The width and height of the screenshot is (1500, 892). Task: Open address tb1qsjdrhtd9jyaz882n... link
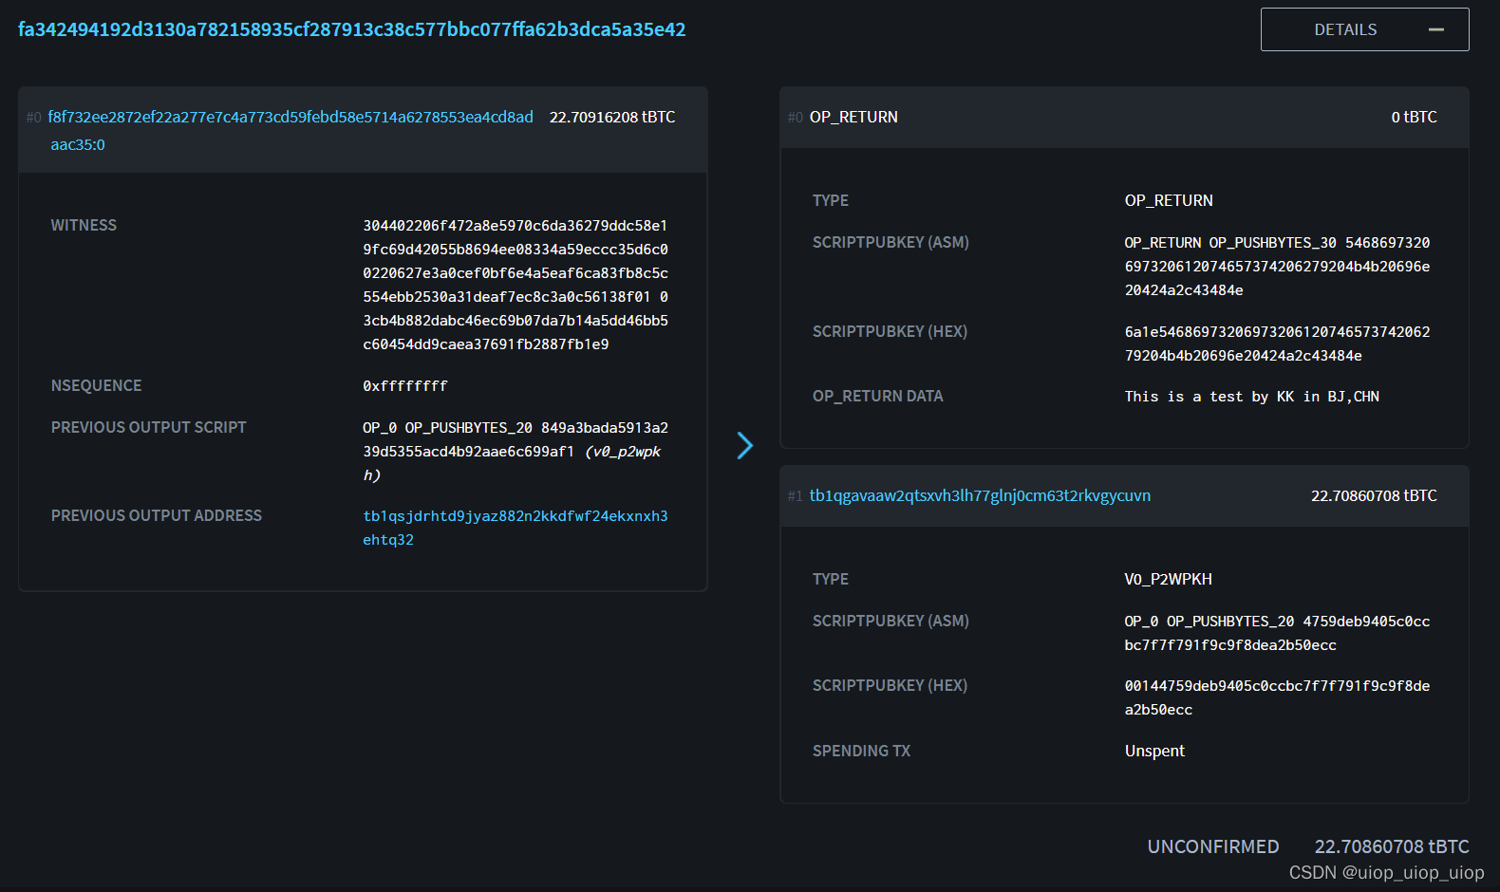coord(516,528)
